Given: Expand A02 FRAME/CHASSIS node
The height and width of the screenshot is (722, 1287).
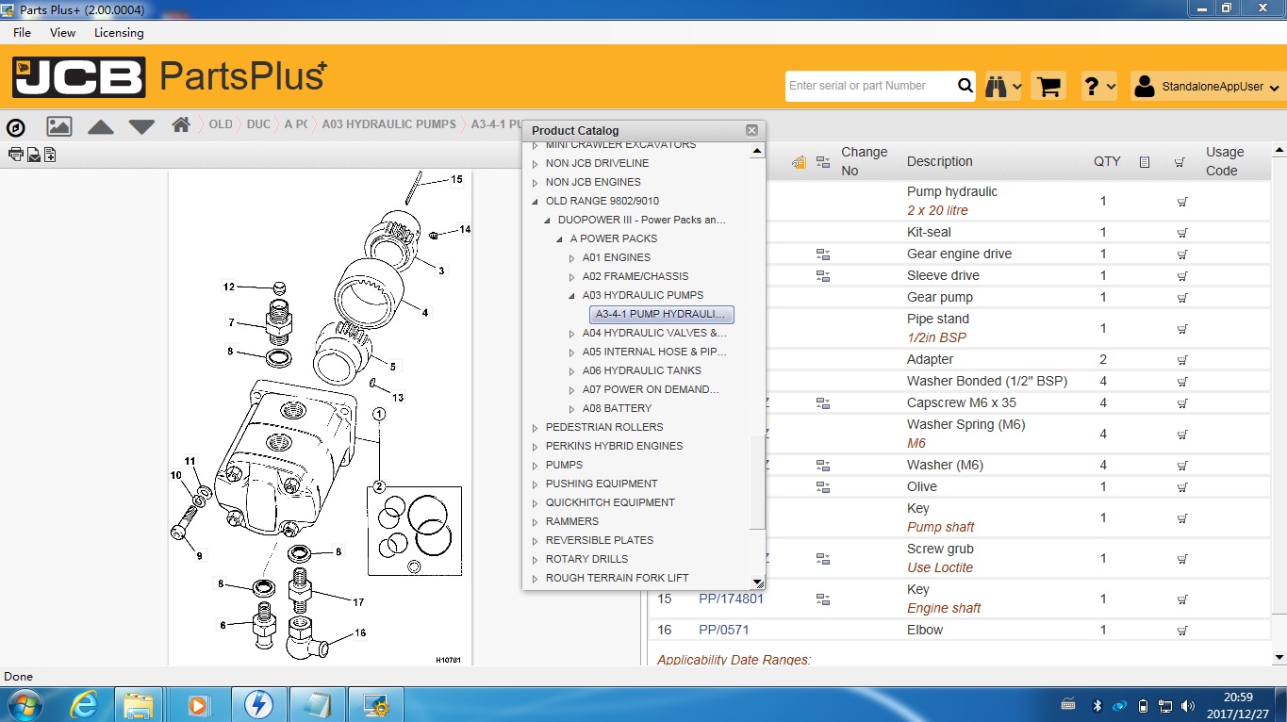Looking at the screenshot, I should coord(572,277).
